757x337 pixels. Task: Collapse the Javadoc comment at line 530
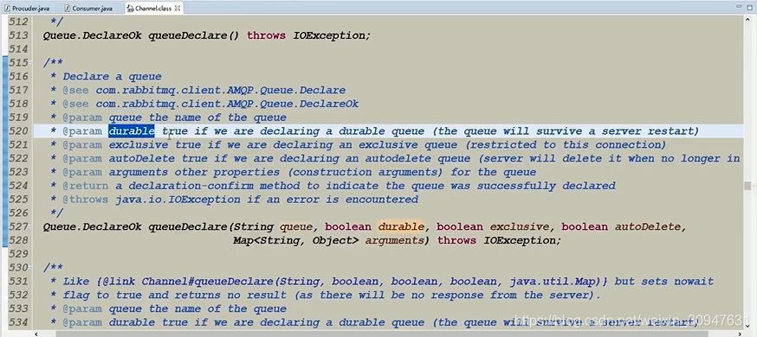[30, 268]
